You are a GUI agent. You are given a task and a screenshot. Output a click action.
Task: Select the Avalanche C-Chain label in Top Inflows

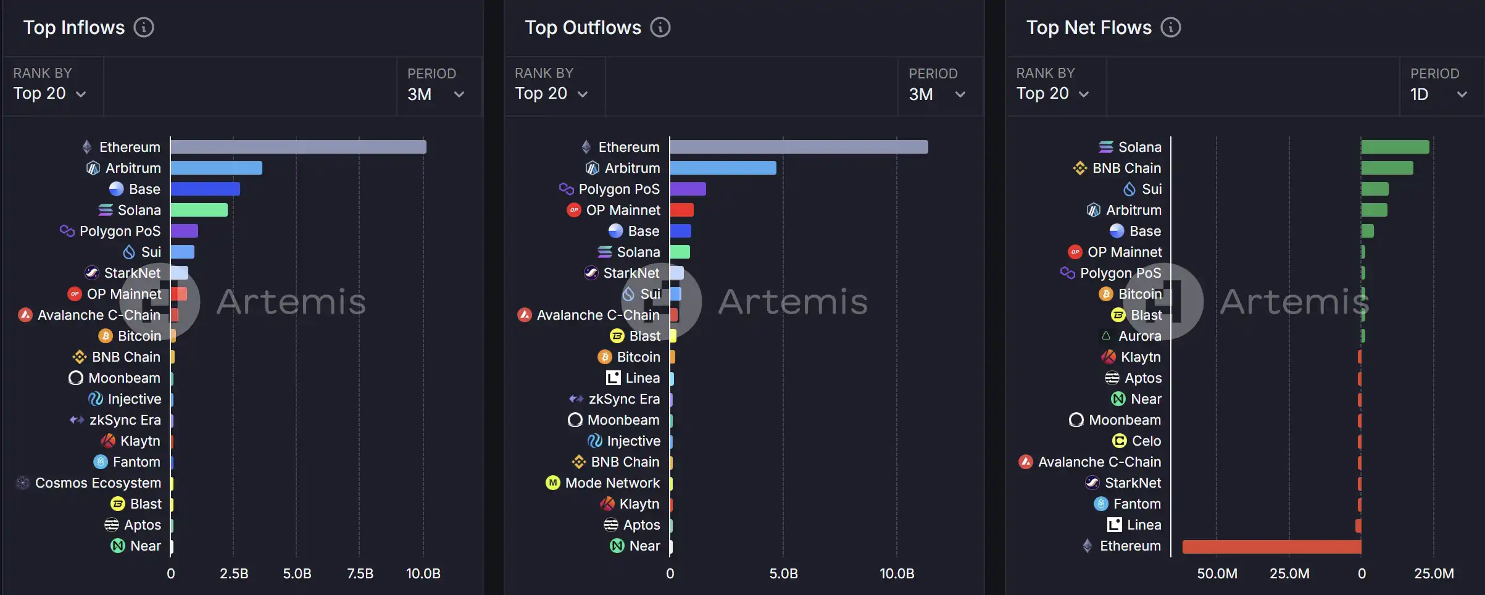99,315
